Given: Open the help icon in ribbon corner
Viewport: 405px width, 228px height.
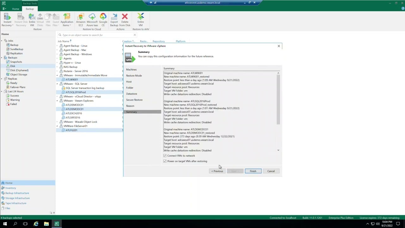Looking at the screenshot, I should tap(403, 9).
